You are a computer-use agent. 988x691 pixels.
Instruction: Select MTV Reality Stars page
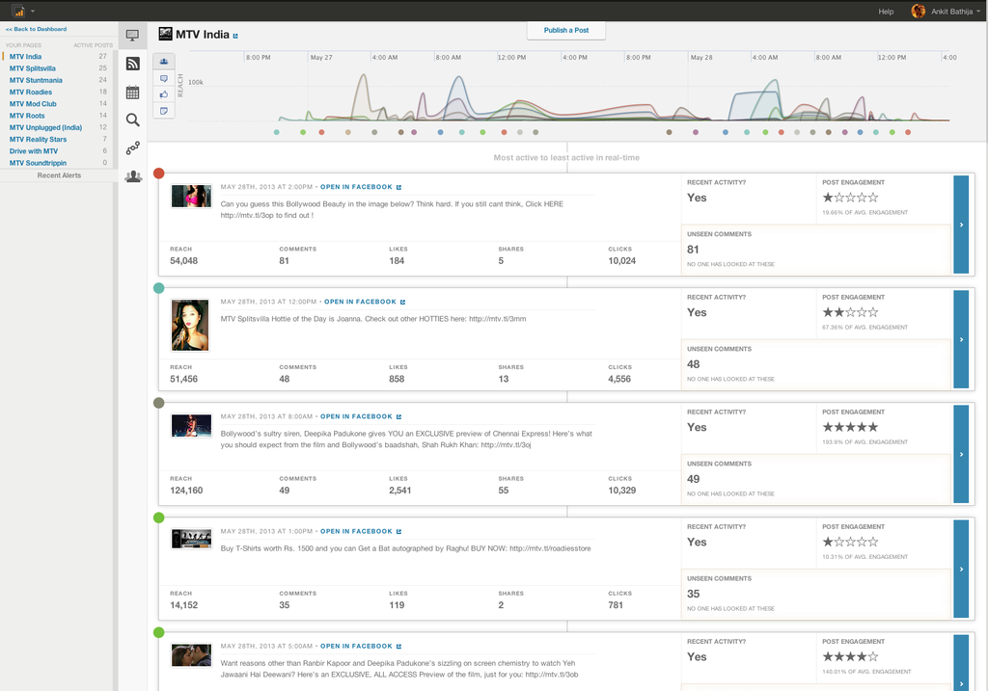pyautogui.click(x=38, y=140)
